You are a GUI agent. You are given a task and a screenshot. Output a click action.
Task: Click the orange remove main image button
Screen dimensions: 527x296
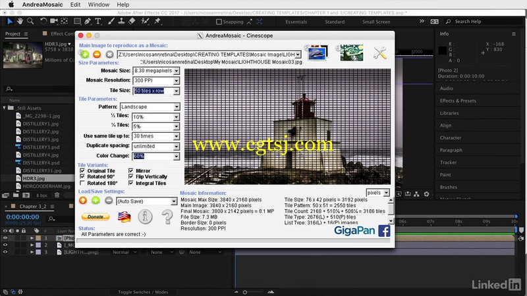click(97, 54)
